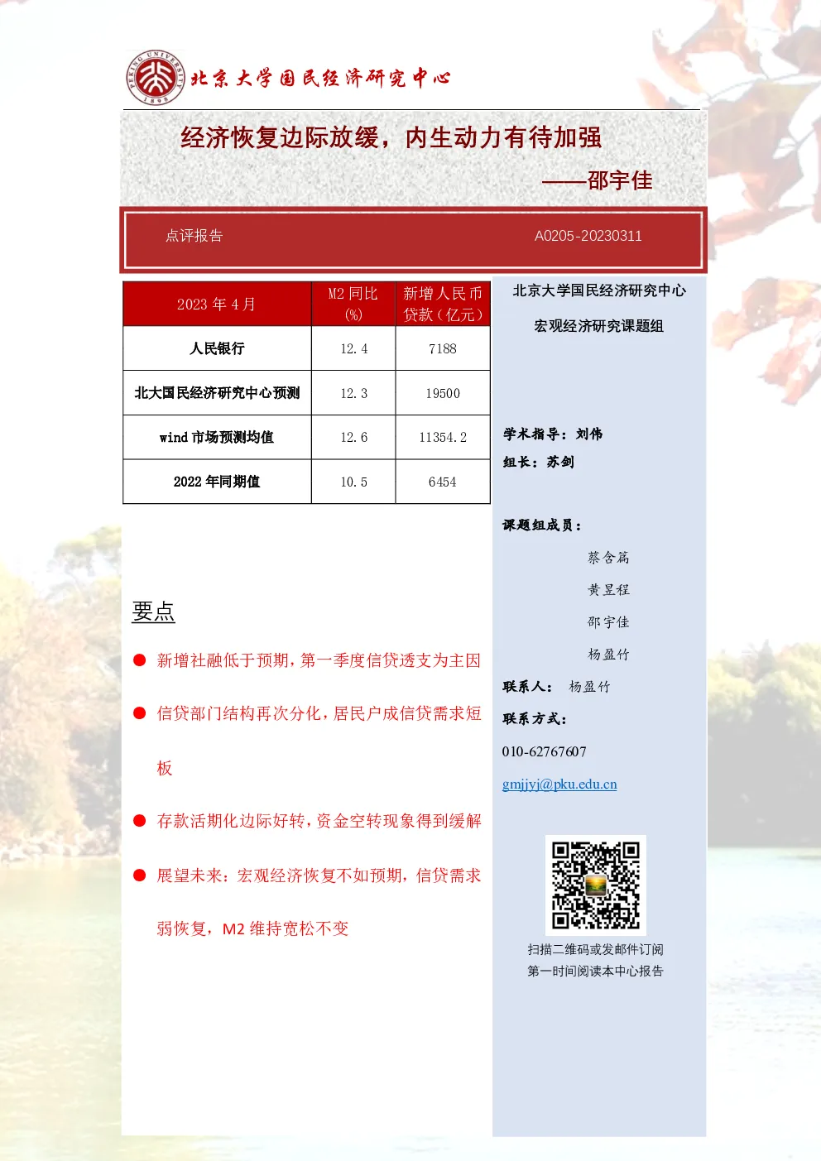The image size is (821, 1161).
Task: Click the 12.3 forecast cell
Action: pyautogui.click(x=353, y=393)
